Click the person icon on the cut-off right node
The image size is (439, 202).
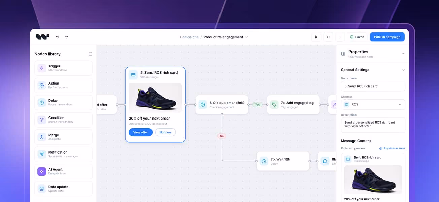tap(334, 105)
